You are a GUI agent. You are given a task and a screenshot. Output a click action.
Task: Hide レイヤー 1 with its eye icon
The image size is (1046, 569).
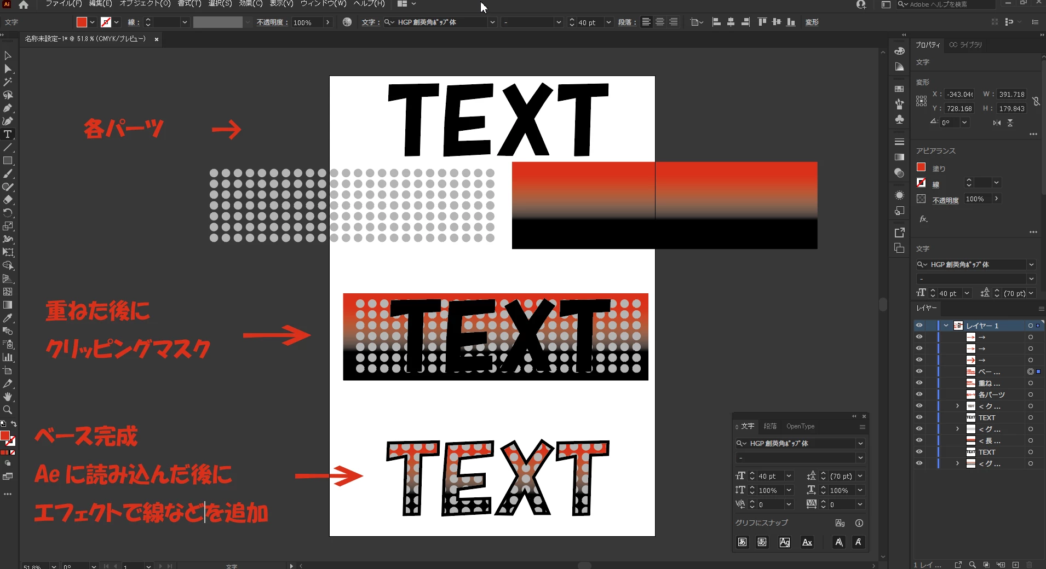pyautogui.click(x=919, y=326)
